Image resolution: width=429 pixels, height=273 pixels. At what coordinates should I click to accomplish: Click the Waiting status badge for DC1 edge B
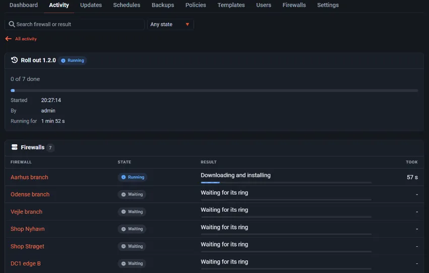pyautogui.click(x=132, y=263)
